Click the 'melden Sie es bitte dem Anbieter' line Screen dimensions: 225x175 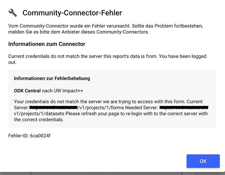tap(79, 32)
